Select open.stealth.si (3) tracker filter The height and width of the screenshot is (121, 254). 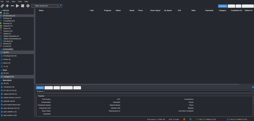tap(17, 112)
